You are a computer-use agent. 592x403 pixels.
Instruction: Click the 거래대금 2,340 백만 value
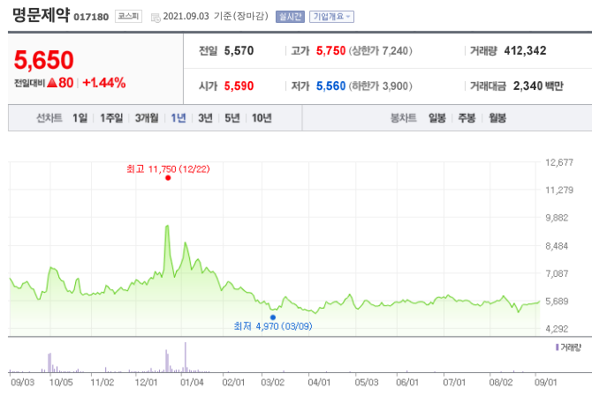click(x=538, y=86)
